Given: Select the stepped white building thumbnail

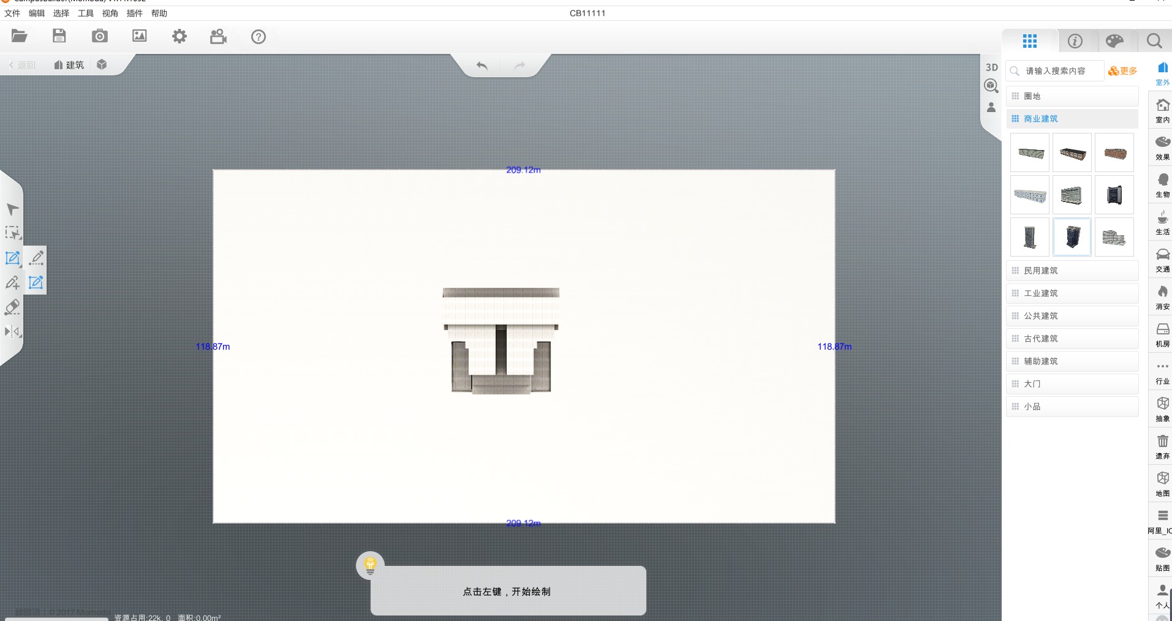Looking at the screenshot, I should coord(1114,237).
